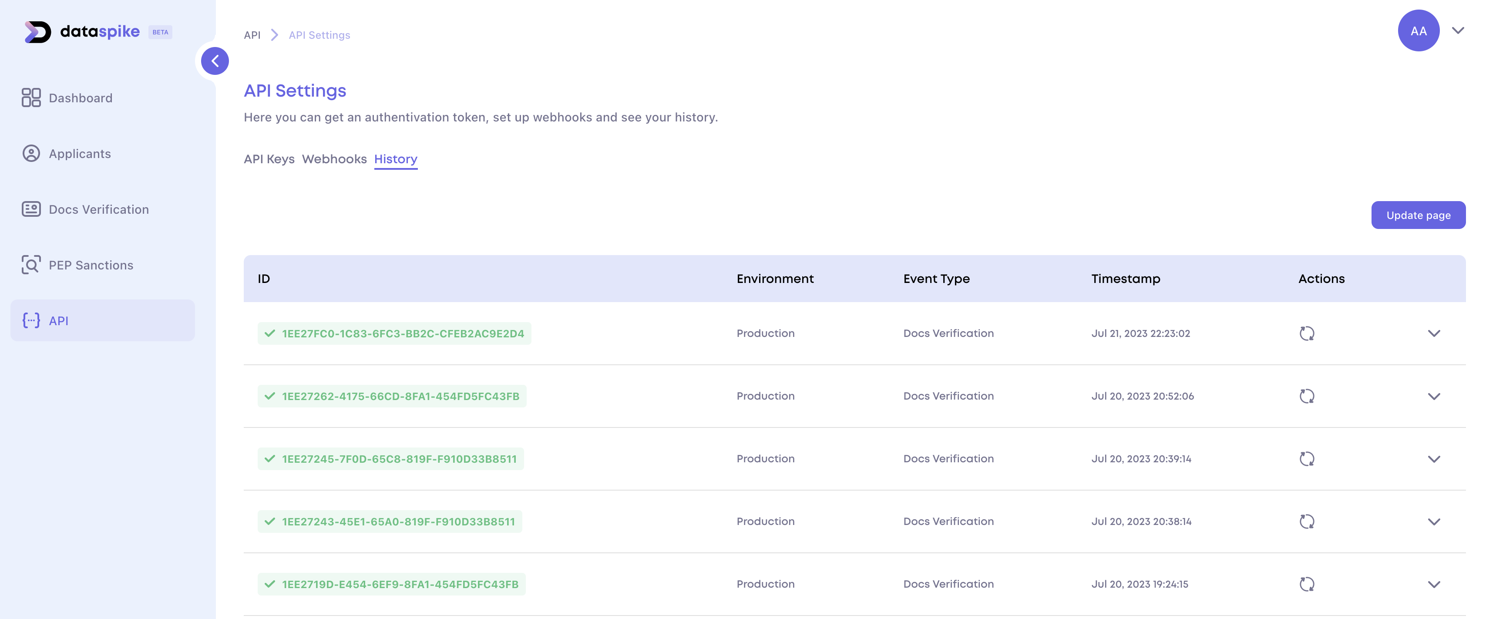Click the AA user avatar

[x=1419, y=30]
